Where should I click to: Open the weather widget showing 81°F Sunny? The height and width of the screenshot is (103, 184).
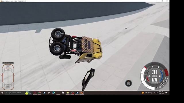147,93
